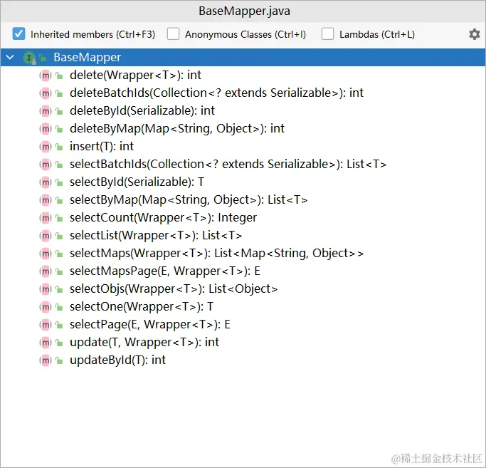
Task: Select delete(Wrapper<T>): int method
Action: (x=135, y=76)
